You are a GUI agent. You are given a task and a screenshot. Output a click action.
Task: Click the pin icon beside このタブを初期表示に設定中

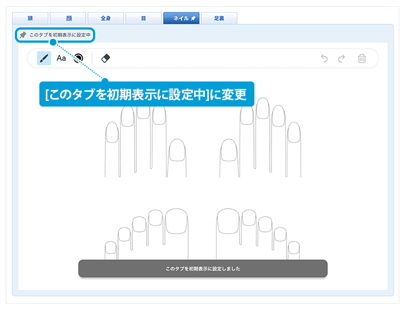click(x=23, y=35)
